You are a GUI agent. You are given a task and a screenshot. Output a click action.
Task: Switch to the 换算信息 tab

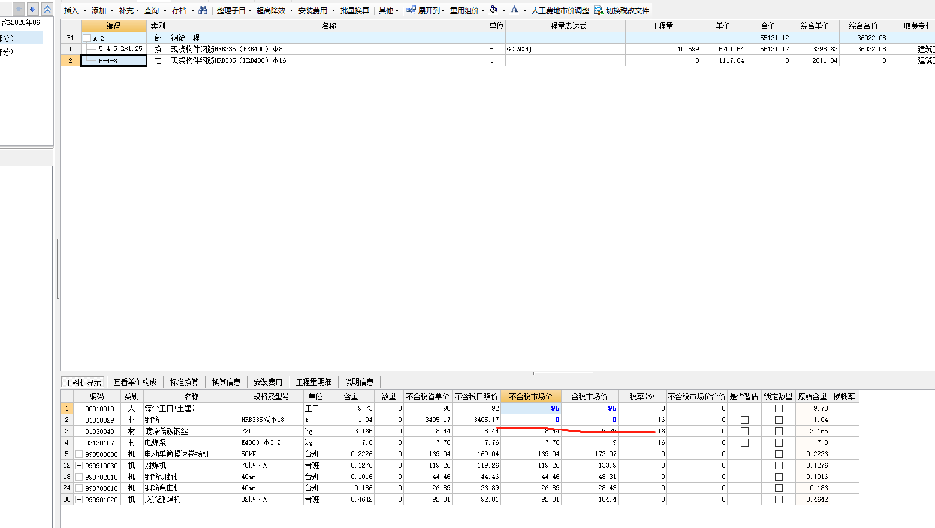pos(226,382)
